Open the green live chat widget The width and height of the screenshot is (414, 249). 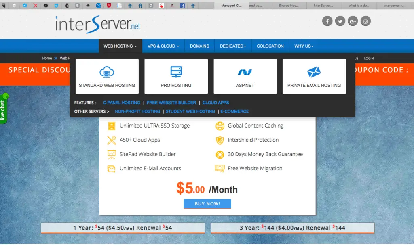tap(3, 108)
